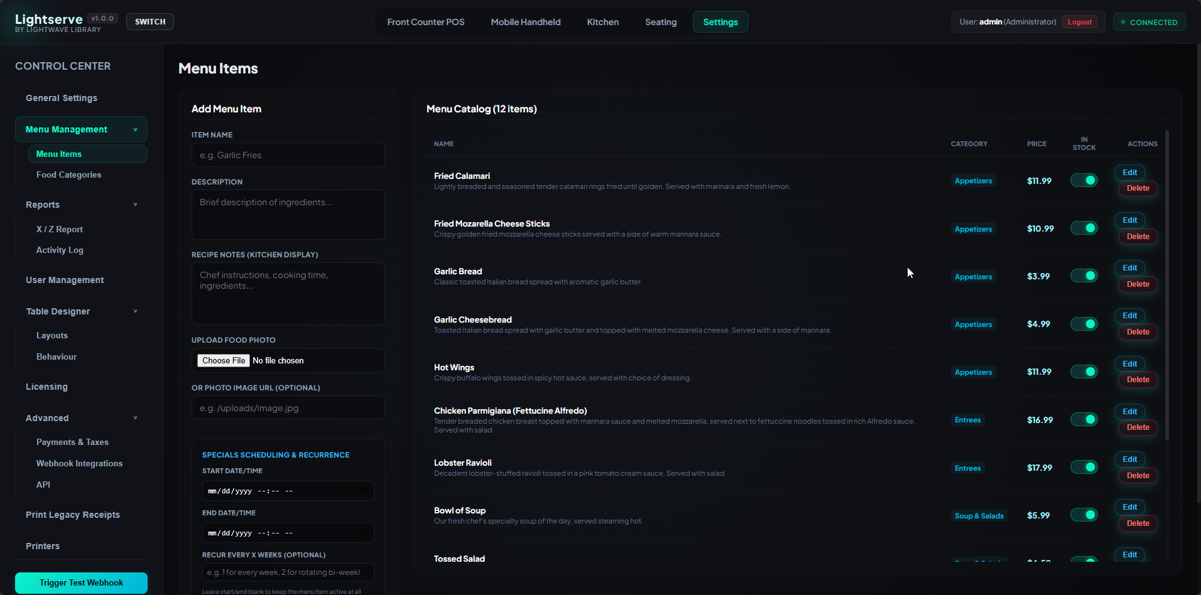Toggle in-stock switch for Bowl of Soup
This screenshot has width=1201, height=595.
click(x=1084, y=515)
